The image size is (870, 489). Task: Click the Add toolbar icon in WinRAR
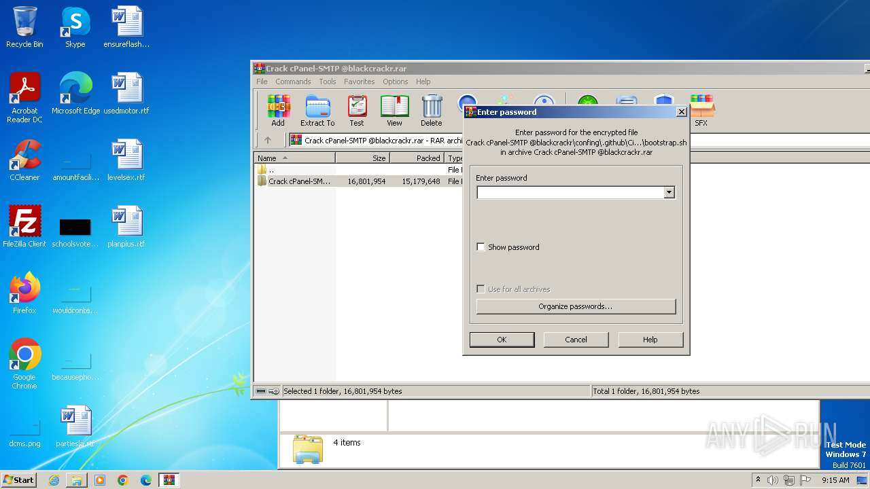pyautogui.click(x=278, y=111)
